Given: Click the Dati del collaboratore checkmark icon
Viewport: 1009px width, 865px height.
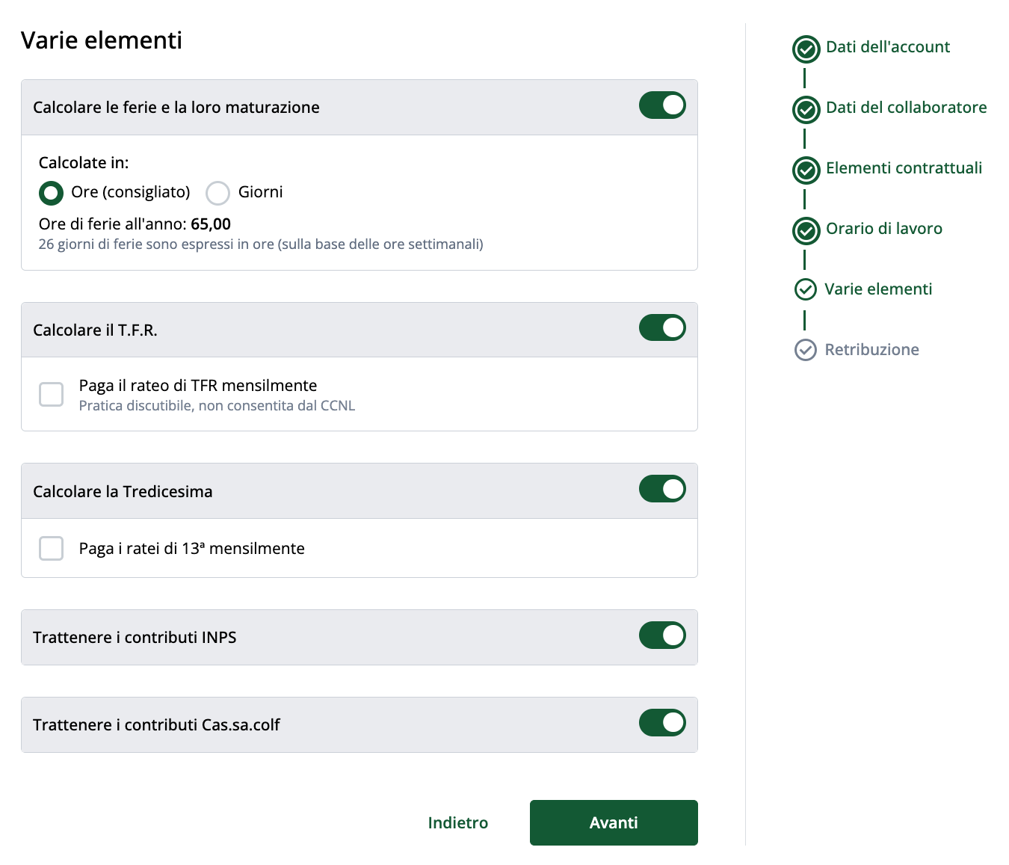Looking at the screenshot, I should pyautogui.click(x=806, y=110).
